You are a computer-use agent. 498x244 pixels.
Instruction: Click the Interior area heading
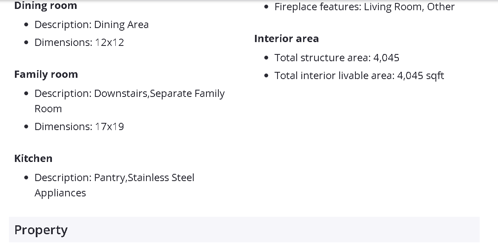coord(286,39)
